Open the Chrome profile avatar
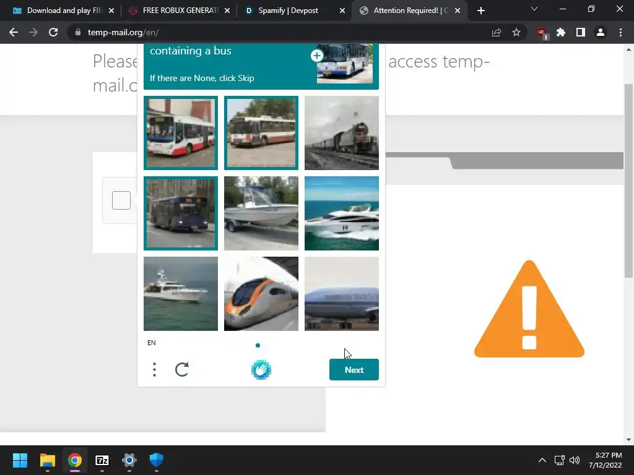This screenshot has height=475, width=634. tap(601, 32)
